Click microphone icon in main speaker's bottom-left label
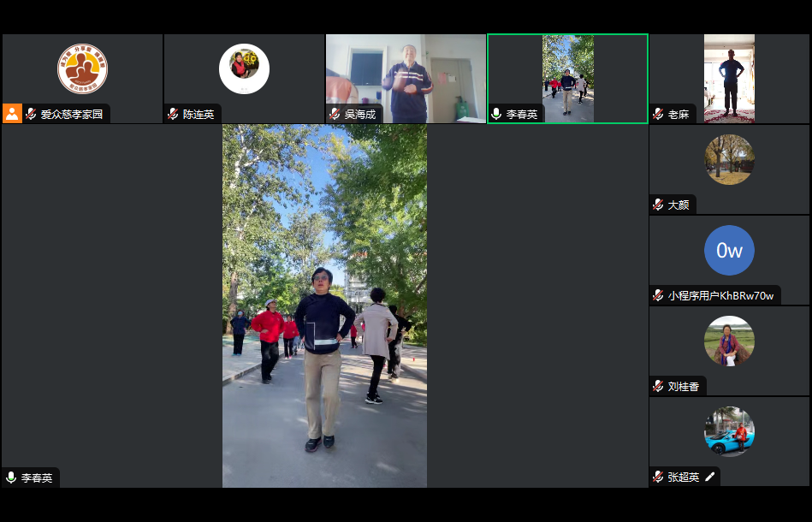812x522 pixels. (11, 478)
